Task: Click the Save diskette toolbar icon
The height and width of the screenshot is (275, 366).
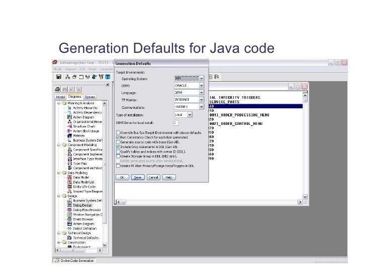Action: [59, 77]
